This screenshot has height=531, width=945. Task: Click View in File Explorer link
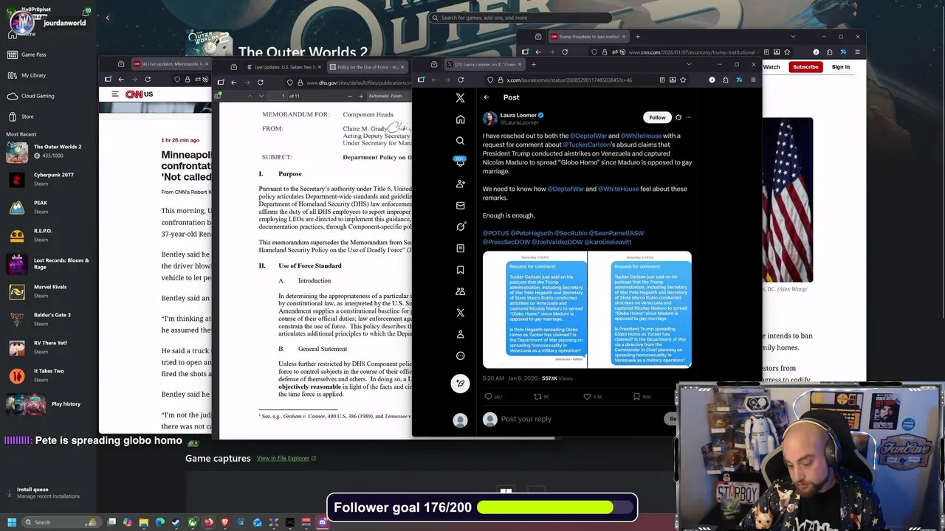[286, 458]
